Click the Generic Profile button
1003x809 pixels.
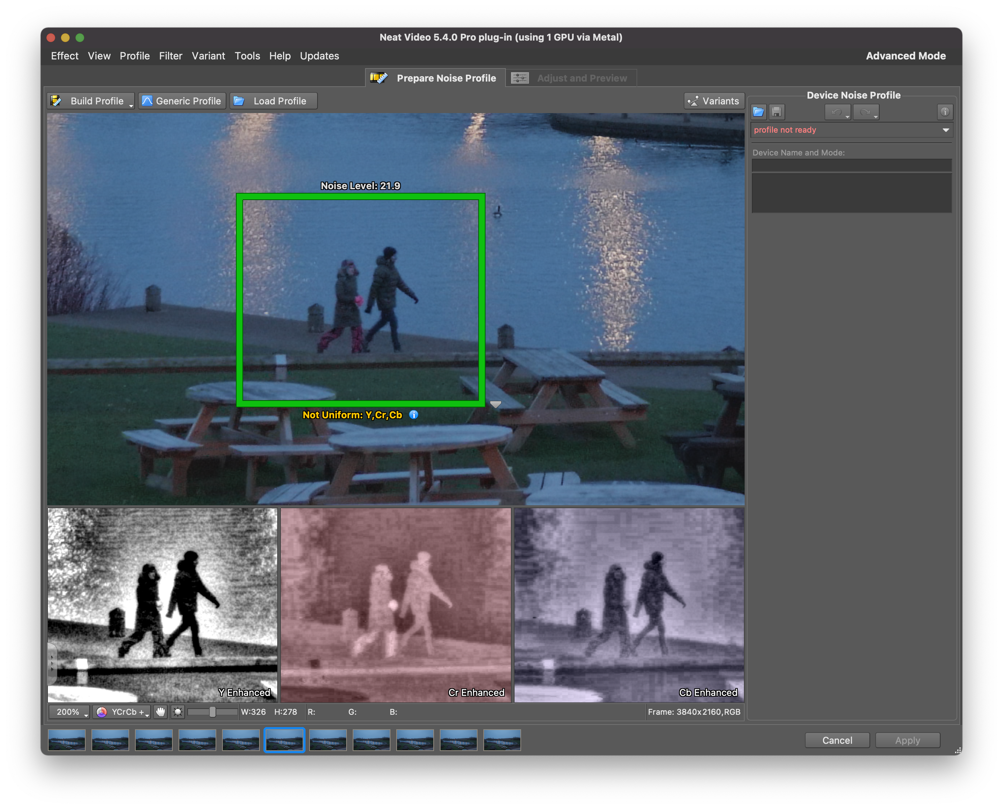click(x=182, y=101)
